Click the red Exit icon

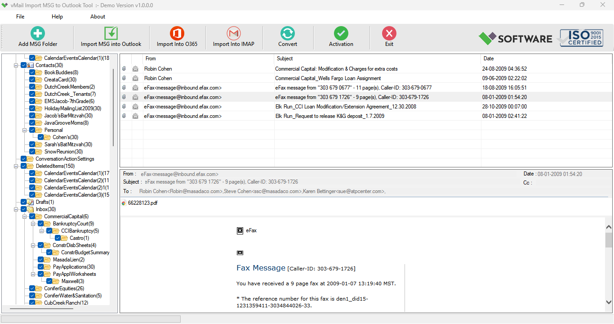point(389,33)
